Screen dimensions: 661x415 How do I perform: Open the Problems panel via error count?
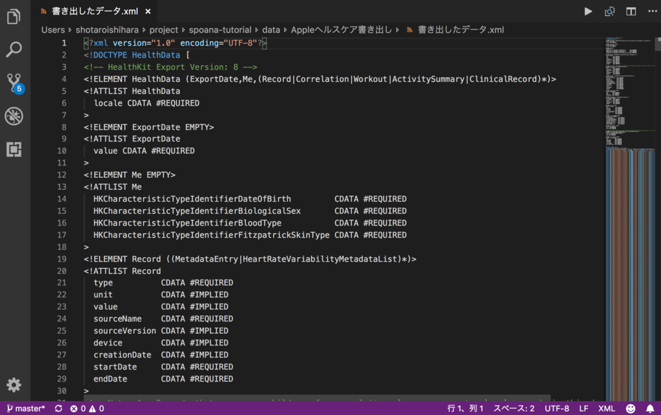coord(78,409)
